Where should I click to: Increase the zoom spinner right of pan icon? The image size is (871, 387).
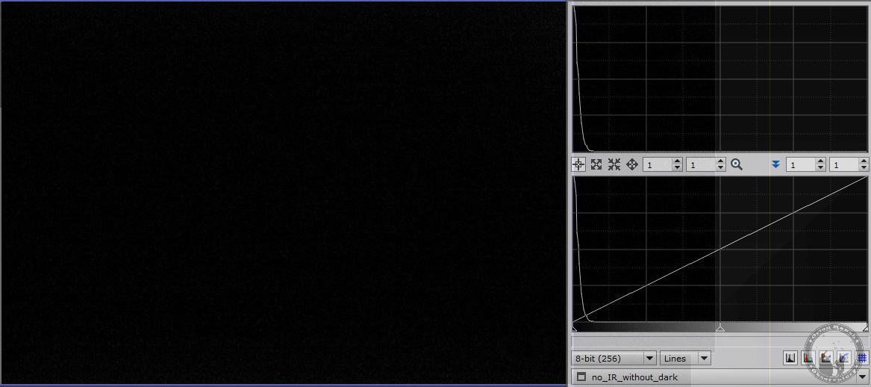coord(677,161)
